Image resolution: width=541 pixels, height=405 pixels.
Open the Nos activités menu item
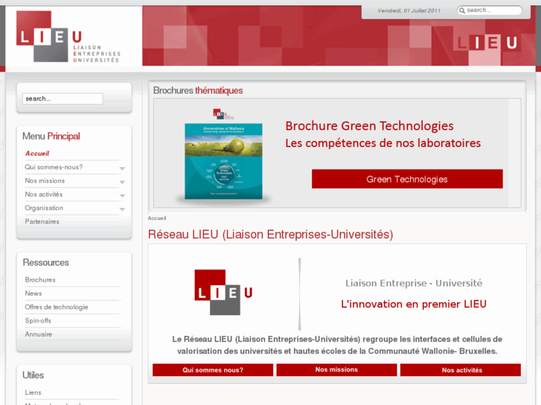click(44, 195)
